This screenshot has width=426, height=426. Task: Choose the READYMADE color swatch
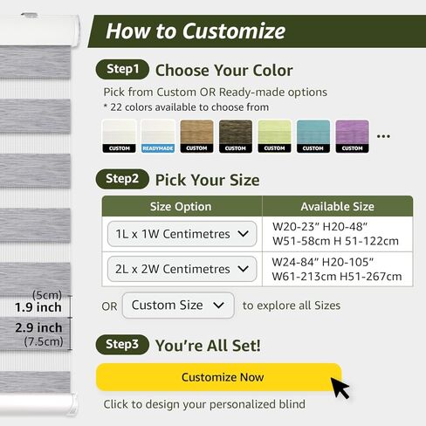coord(158,136)
